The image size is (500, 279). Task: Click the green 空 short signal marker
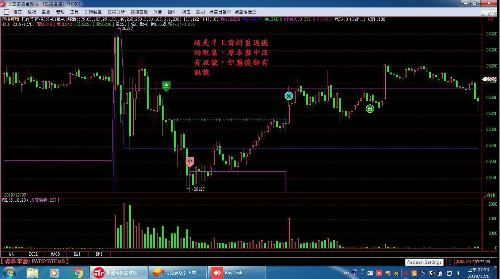click(x=166, y=86)
